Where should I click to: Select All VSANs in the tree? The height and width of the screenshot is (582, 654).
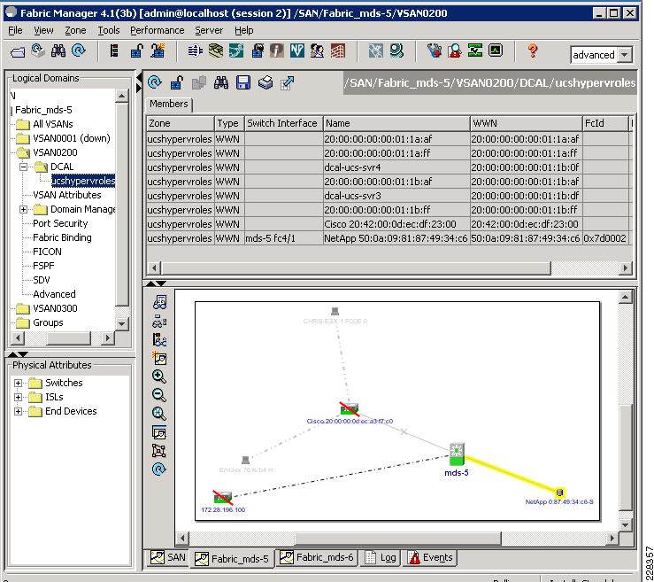pyautogui.click(x=52, y=124)
